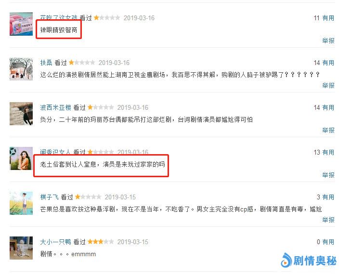Click 举报 under 扶桑's review

[328, 86]
